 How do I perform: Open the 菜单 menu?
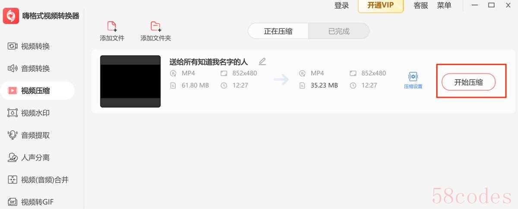(x=444, y=5)
